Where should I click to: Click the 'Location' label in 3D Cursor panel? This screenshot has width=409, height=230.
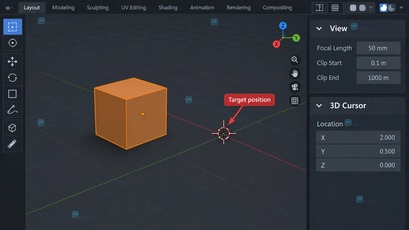click(330, 124)
